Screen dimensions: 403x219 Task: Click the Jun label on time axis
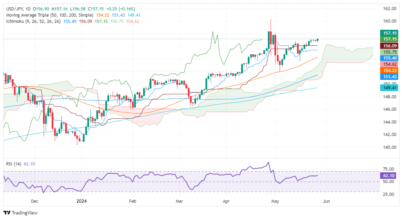(x=326, y=201)
